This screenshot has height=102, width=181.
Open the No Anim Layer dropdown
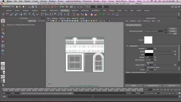click(x=153, y=93)
